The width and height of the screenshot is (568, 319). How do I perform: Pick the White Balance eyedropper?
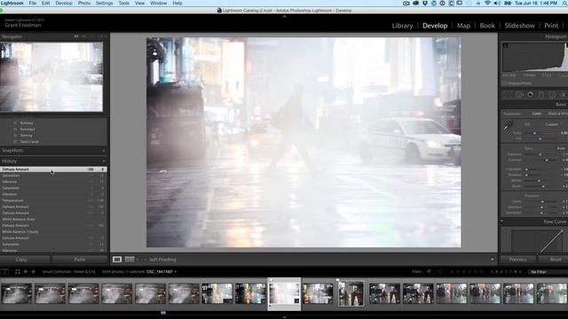pyautogui.click(x=508, y=126)
